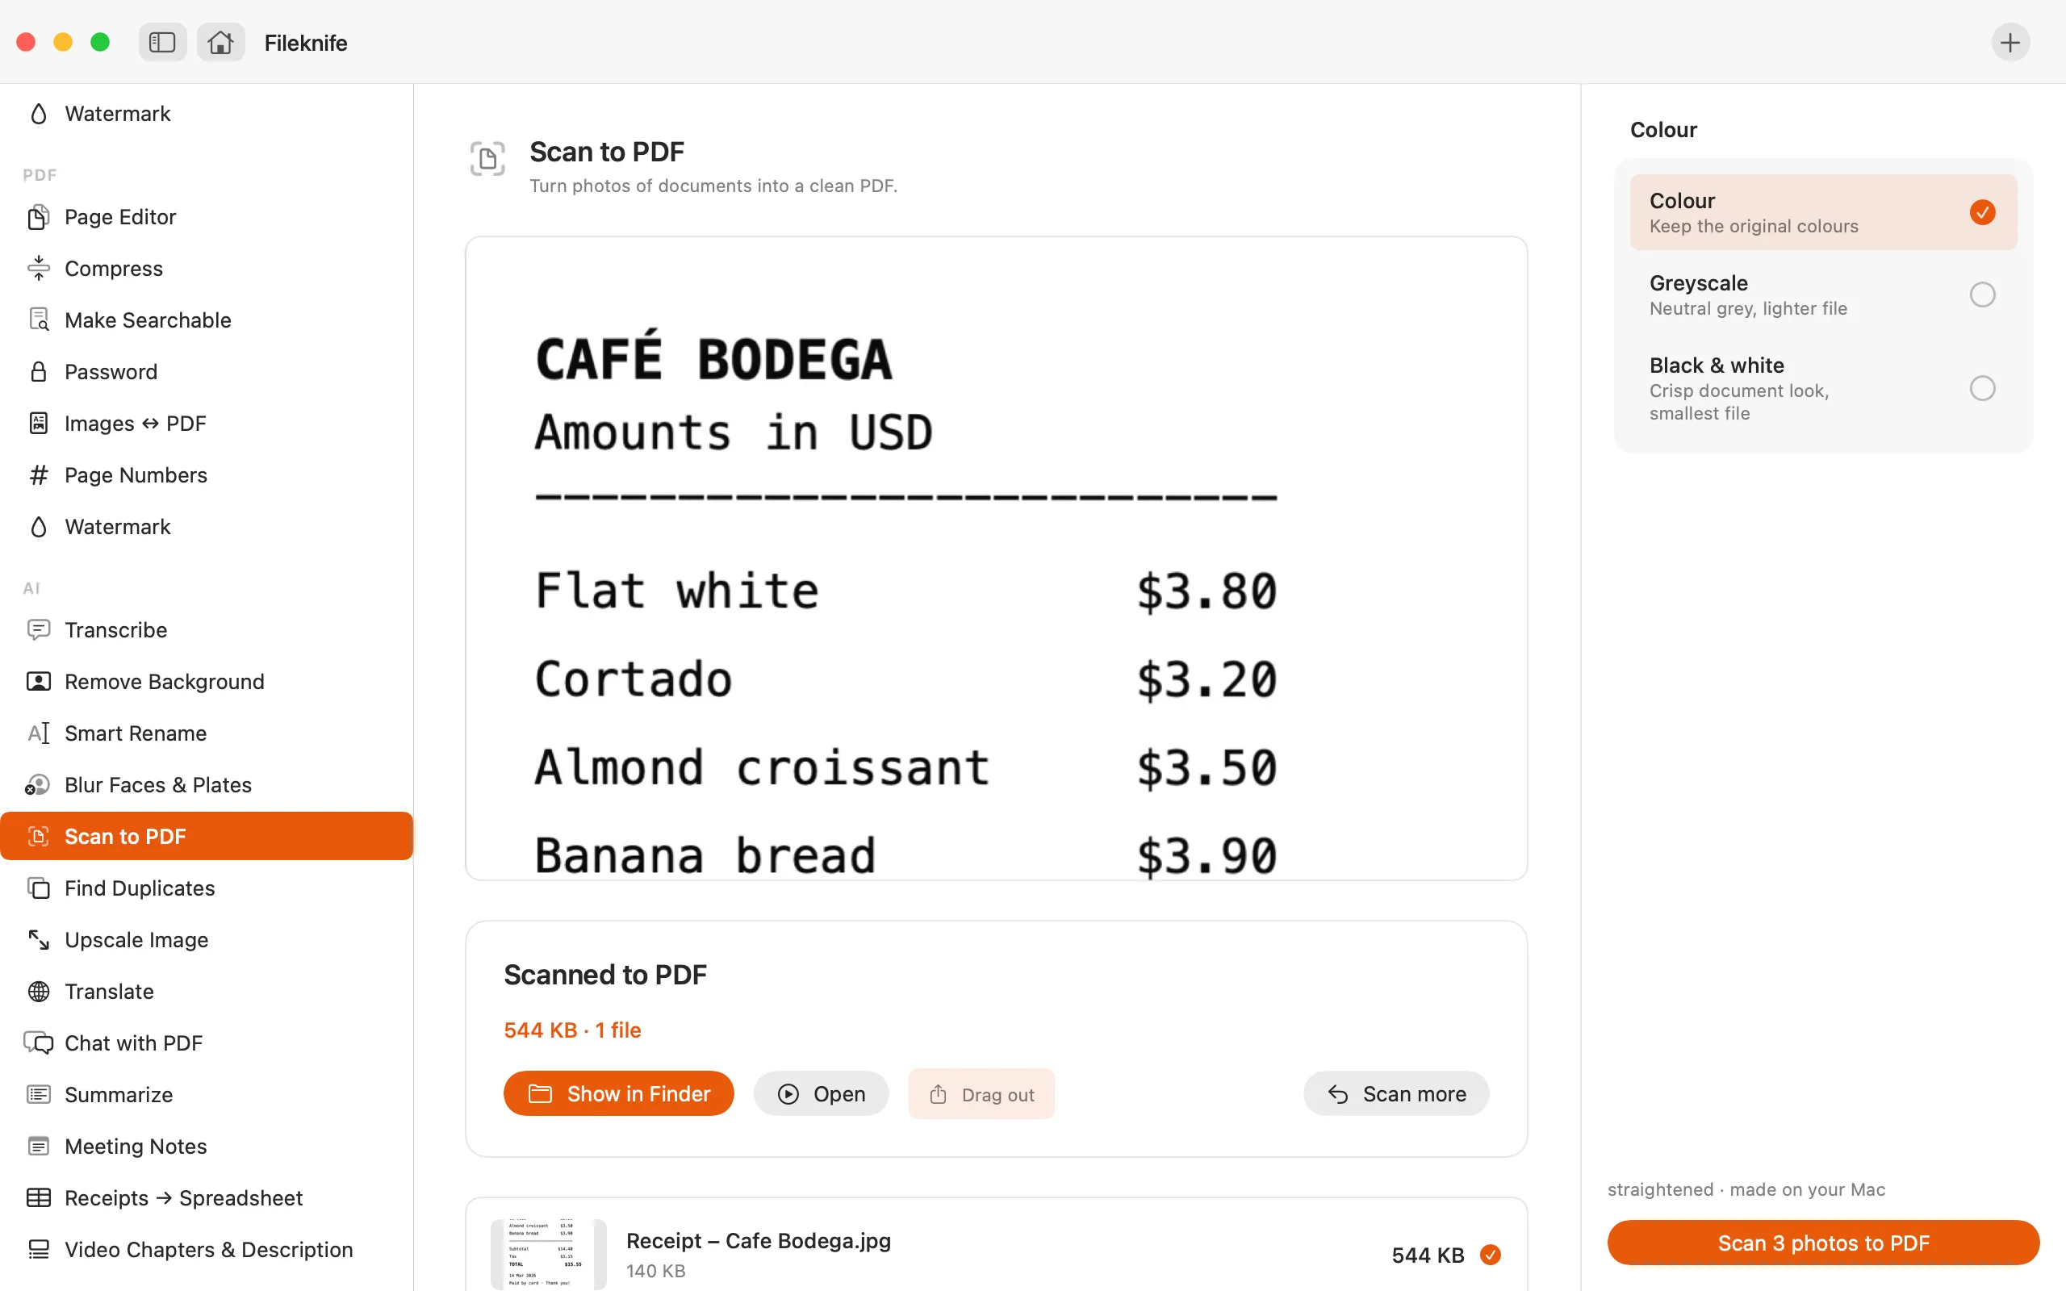Start Scan 3 photos to PDF

[x=1823, y=1243]
